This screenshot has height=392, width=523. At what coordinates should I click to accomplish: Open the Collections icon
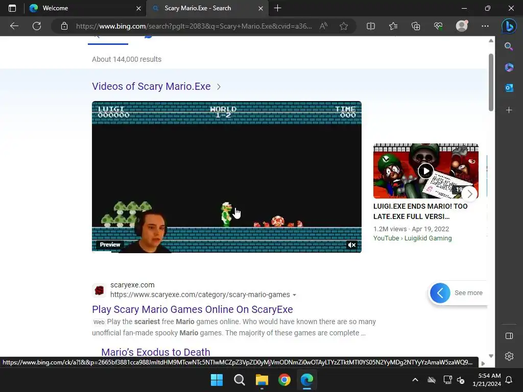pos(416,26)
